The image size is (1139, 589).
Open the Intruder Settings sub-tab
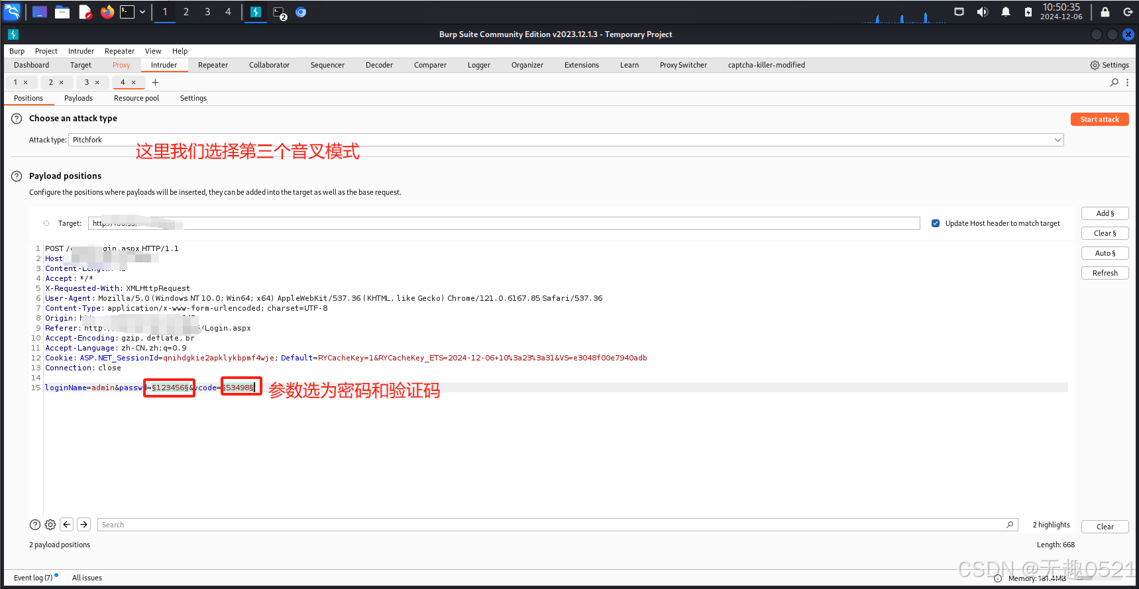click(193, 98)
